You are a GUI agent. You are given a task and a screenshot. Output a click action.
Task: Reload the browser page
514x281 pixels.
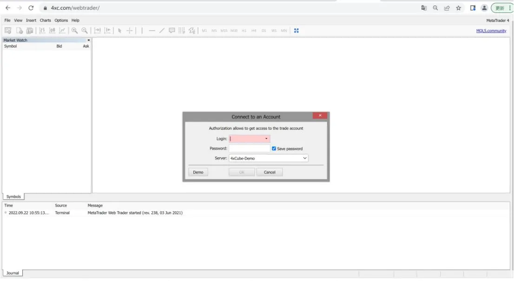[31, 8]
